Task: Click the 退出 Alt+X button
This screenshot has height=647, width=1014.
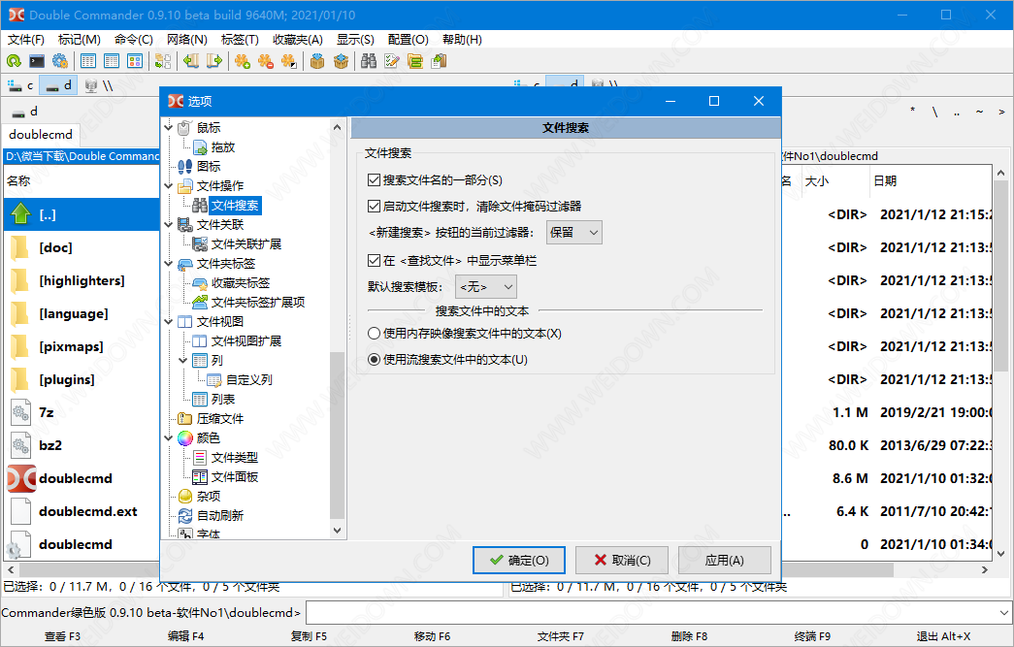Action: click(943, 636)
